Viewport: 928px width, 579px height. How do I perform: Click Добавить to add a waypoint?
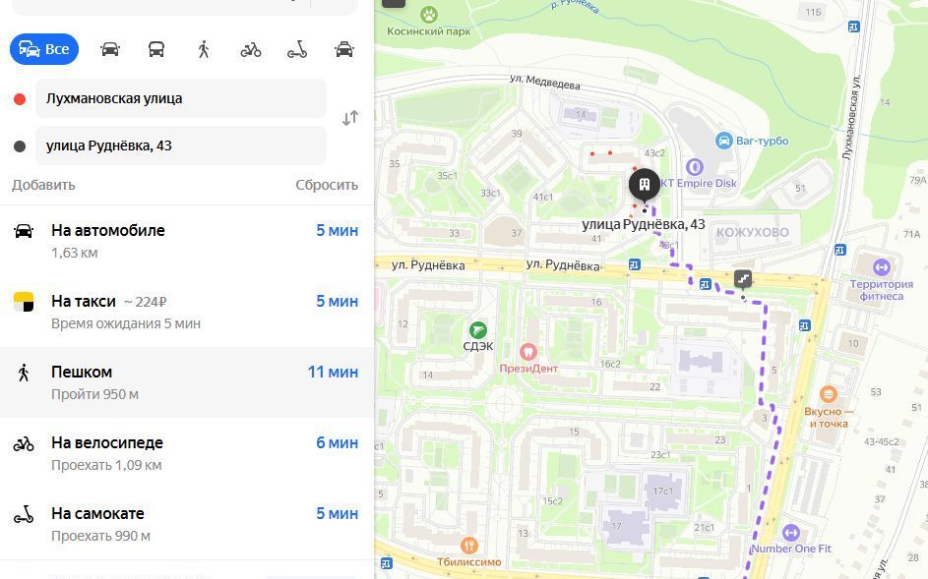(43, 185)
